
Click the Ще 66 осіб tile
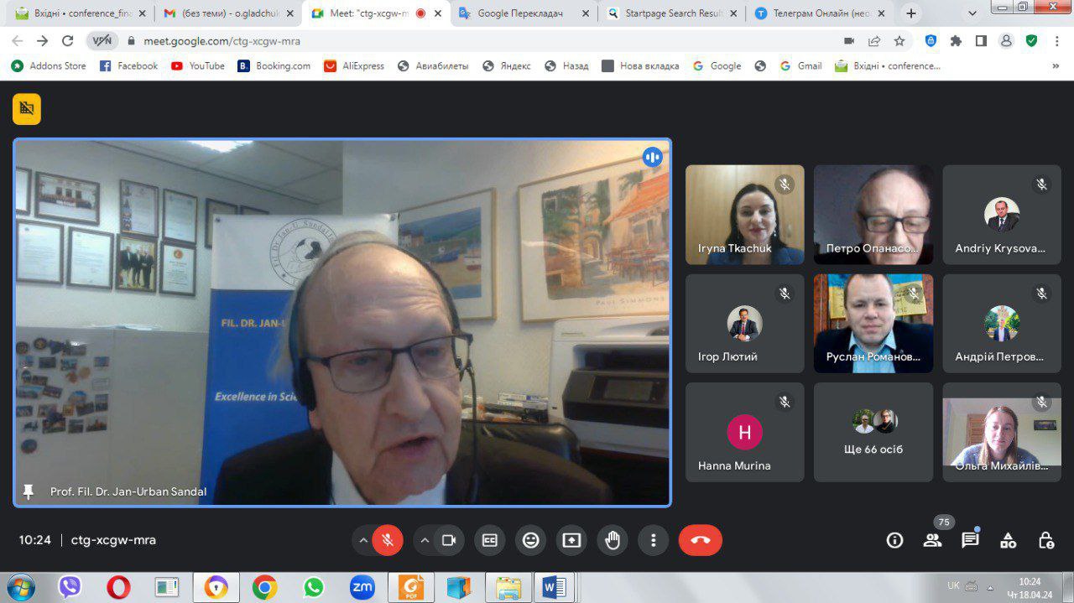(873, 432)
